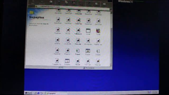Select the Roland sound file icon

click(77, 51)
